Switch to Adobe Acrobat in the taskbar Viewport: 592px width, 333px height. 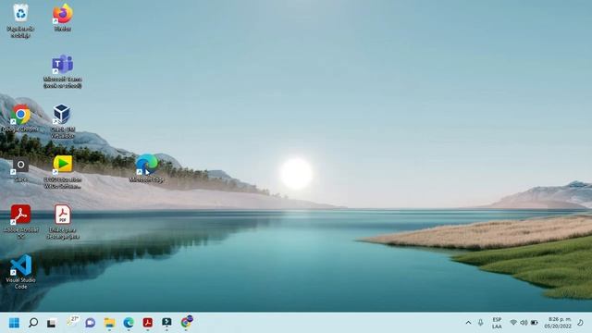tap(148, 323)
